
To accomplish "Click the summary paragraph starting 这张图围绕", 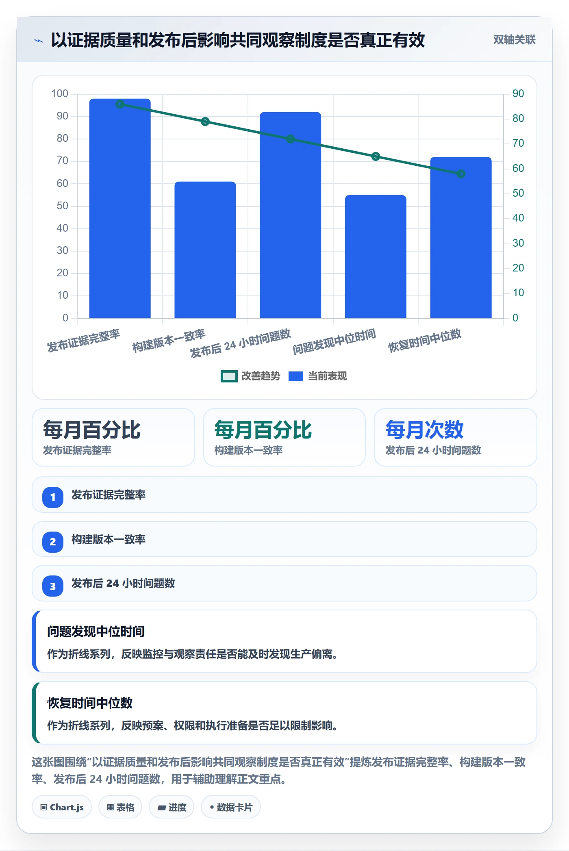I will click(x=279, y=770).
